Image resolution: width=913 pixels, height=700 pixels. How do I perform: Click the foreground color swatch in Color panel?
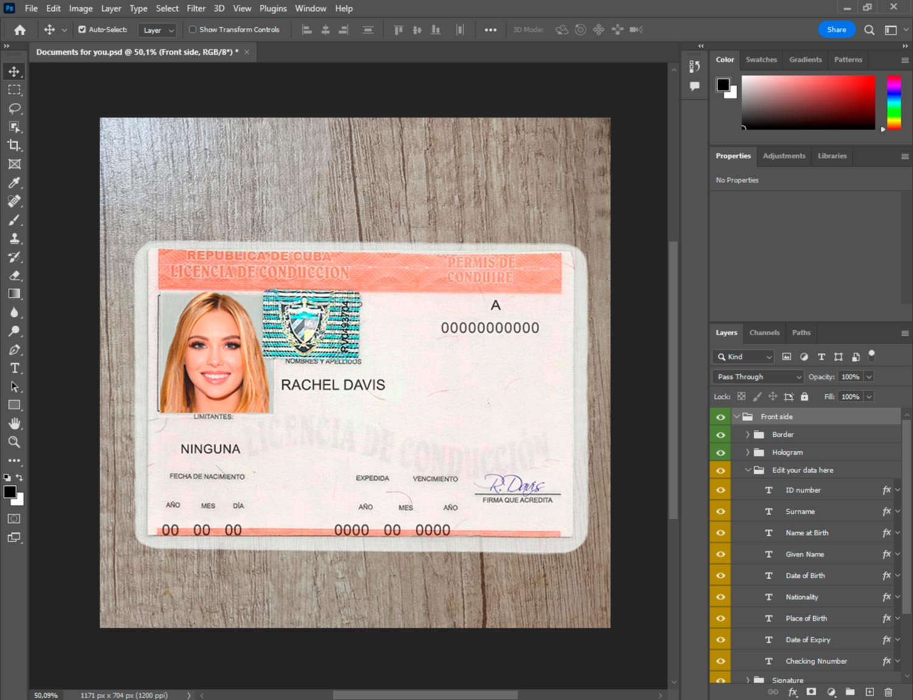(x=722, y=85)
